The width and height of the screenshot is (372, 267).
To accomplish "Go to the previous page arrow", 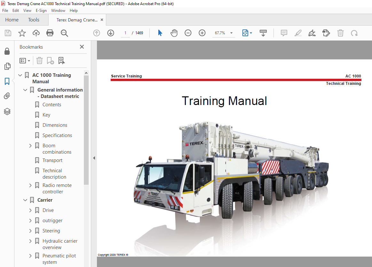I will [x=97, y=33].
